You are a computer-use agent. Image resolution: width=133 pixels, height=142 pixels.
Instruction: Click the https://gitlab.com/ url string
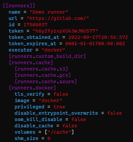point(58,18)
